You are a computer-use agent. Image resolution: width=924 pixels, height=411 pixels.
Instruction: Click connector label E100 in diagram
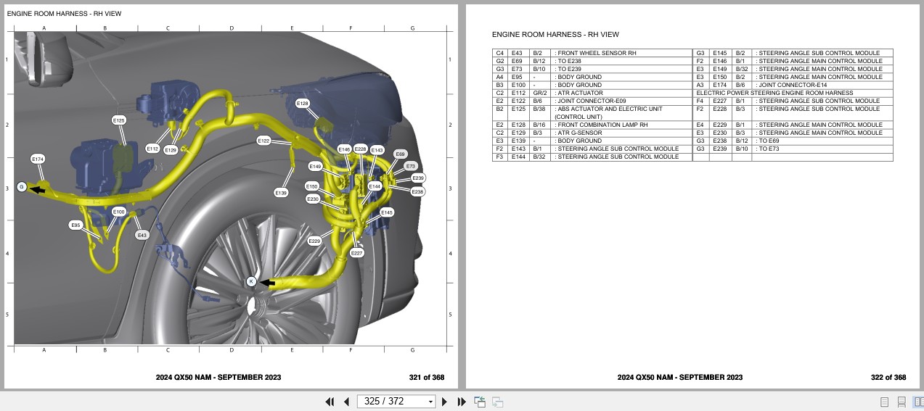click(119, 212)
